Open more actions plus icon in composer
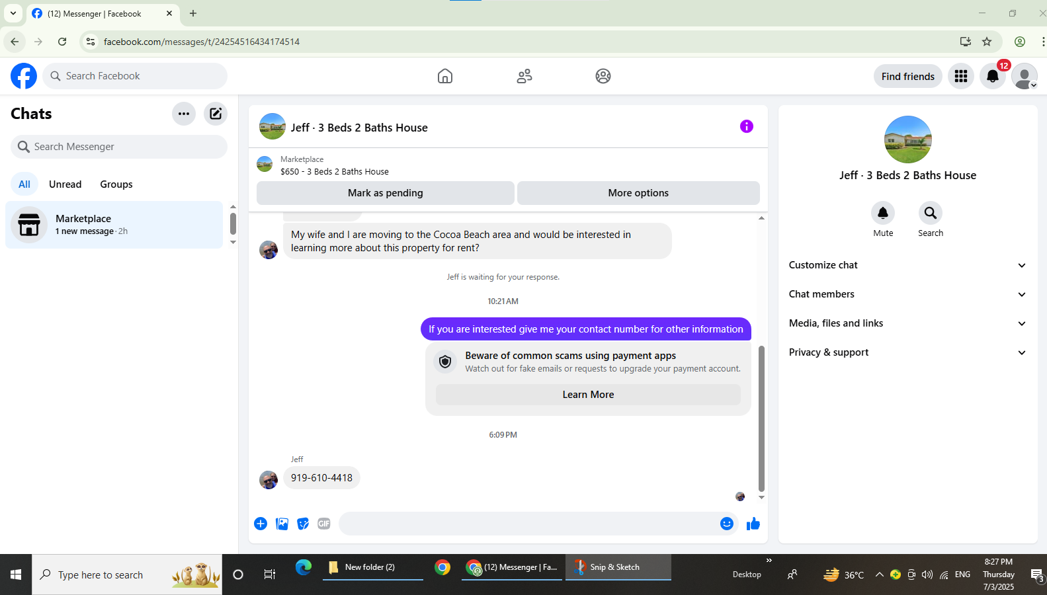This screenshot has height=595, width=1047. 261,524
